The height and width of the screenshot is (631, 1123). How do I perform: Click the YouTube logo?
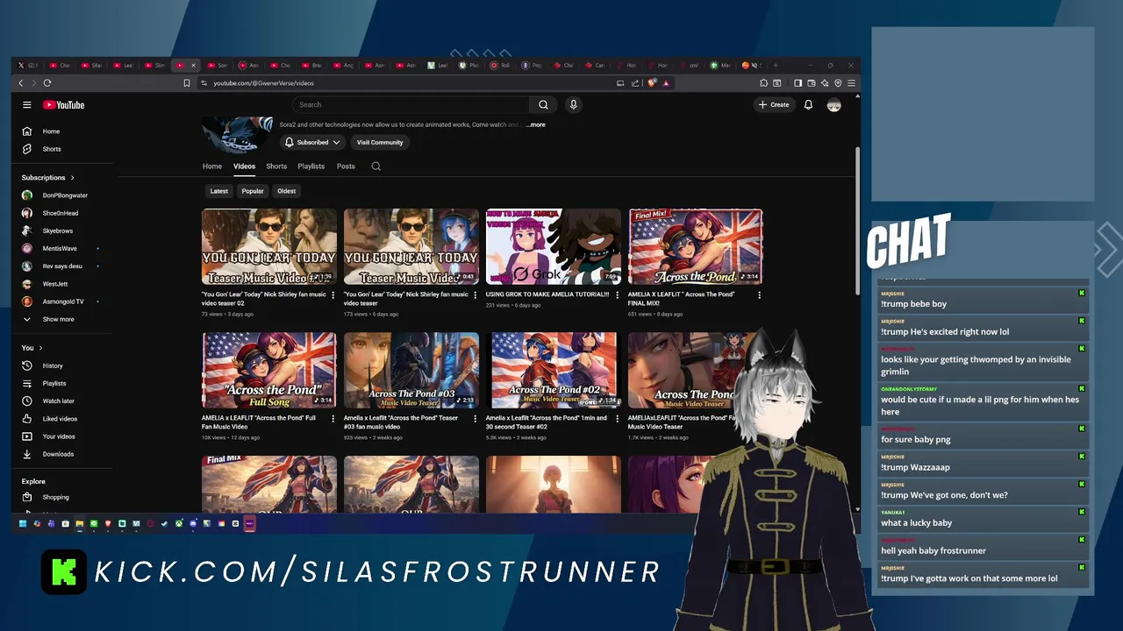pos(64,105)
